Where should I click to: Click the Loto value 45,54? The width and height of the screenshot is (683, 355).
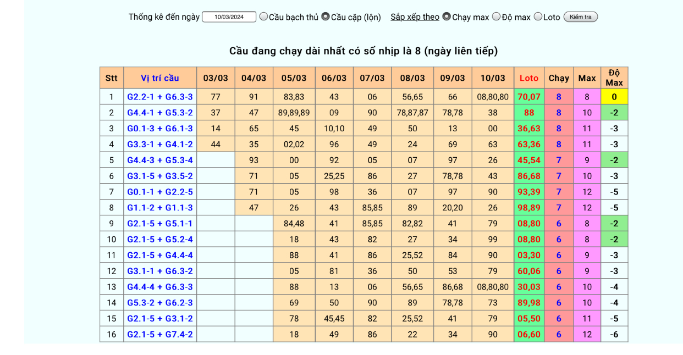pos(529,160)
